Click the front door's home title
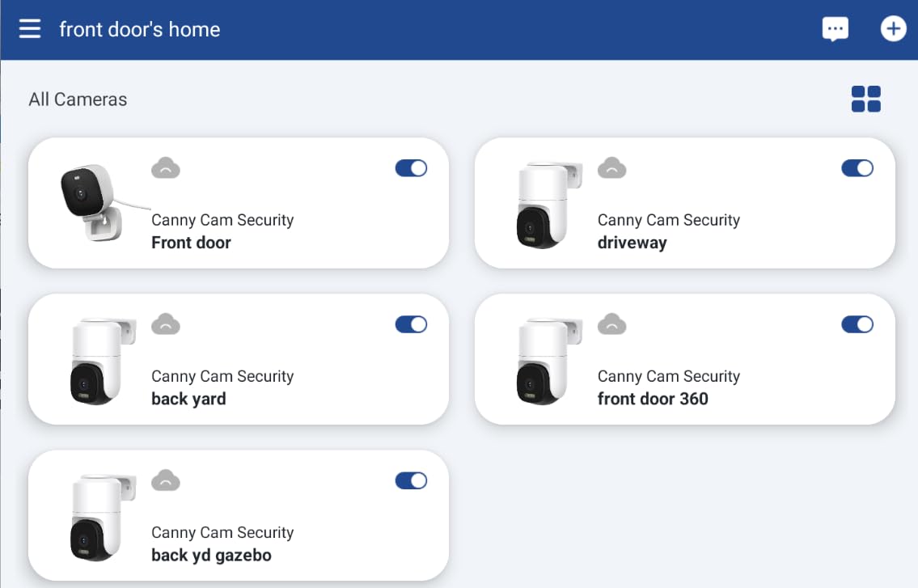Image resolution: width=918 pixels, height=588 pixels. pos(140,29)
